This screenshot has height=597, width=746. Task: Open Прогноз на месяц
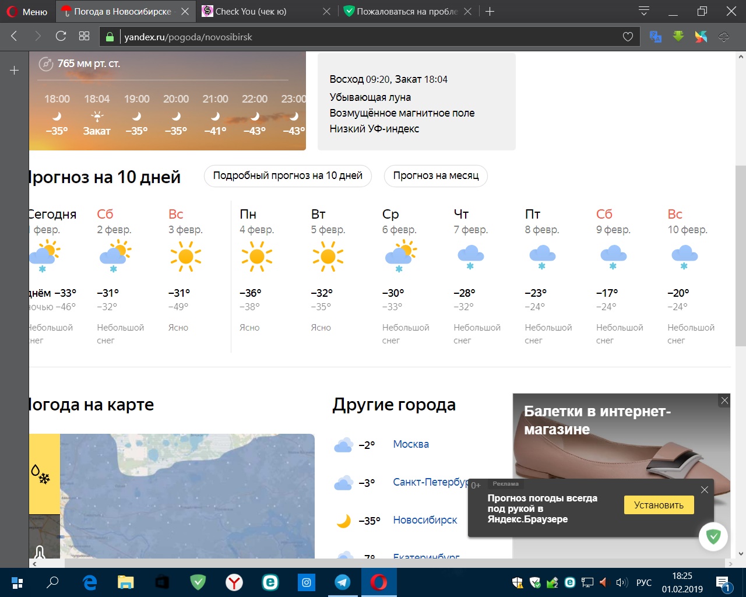[436, 175]
